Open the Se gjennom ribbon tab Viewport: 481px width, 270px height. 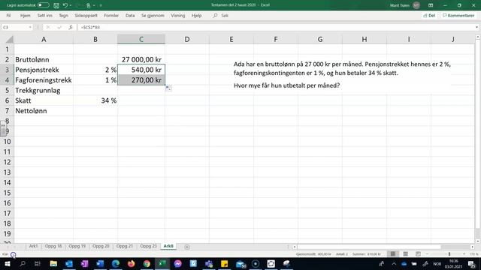pyautogui.click(x=153, y=16)
